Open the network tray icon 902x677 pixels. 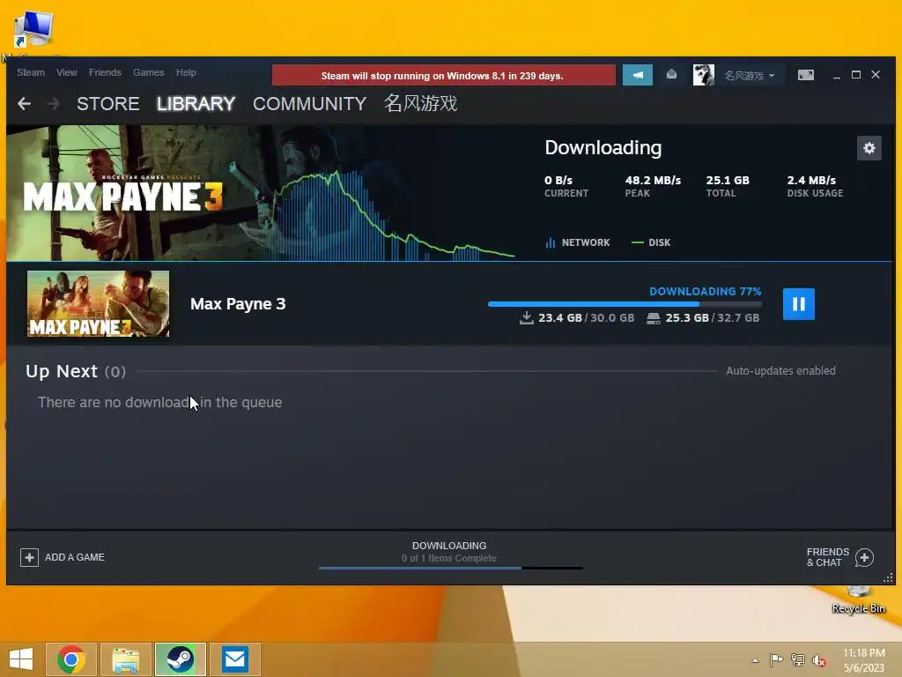pyautogui.click(x=798, y=659)
